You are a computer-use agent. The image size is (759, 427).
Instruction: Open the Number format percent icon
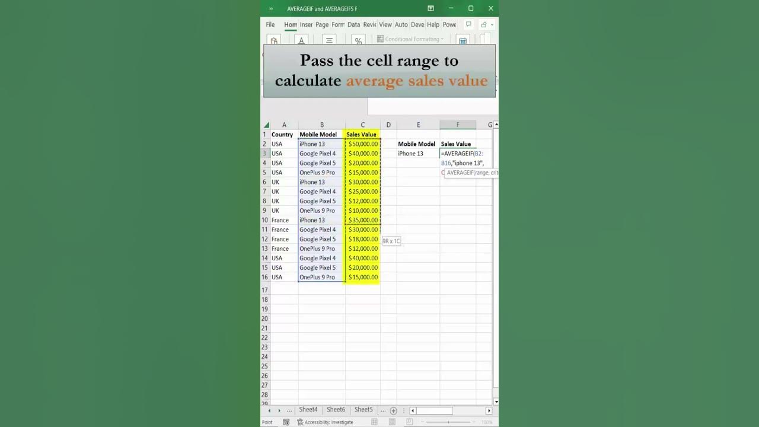click(358, 40)
